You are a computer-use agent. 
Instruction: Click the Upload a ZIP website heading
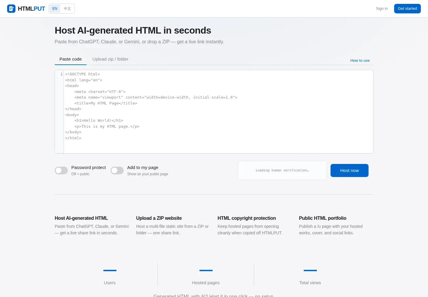[x=159, y=218]
